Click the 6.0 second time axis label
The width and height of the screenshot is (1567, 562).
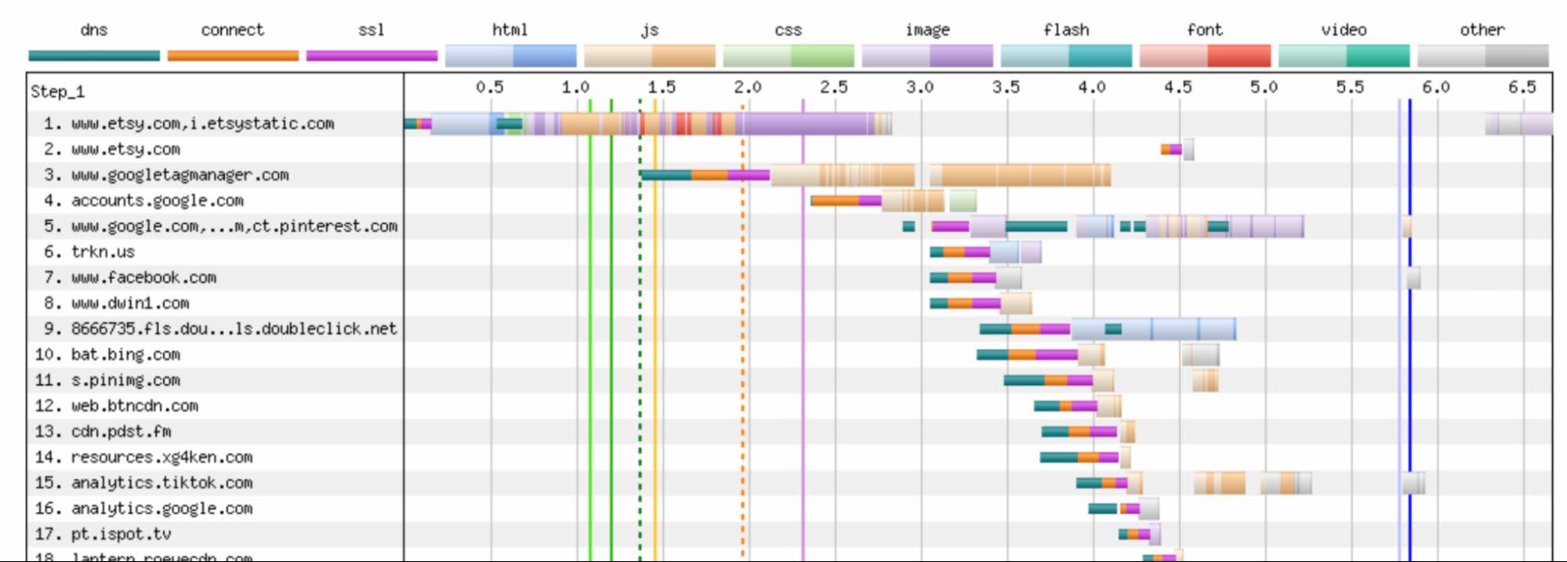(x=1435, y=87)
